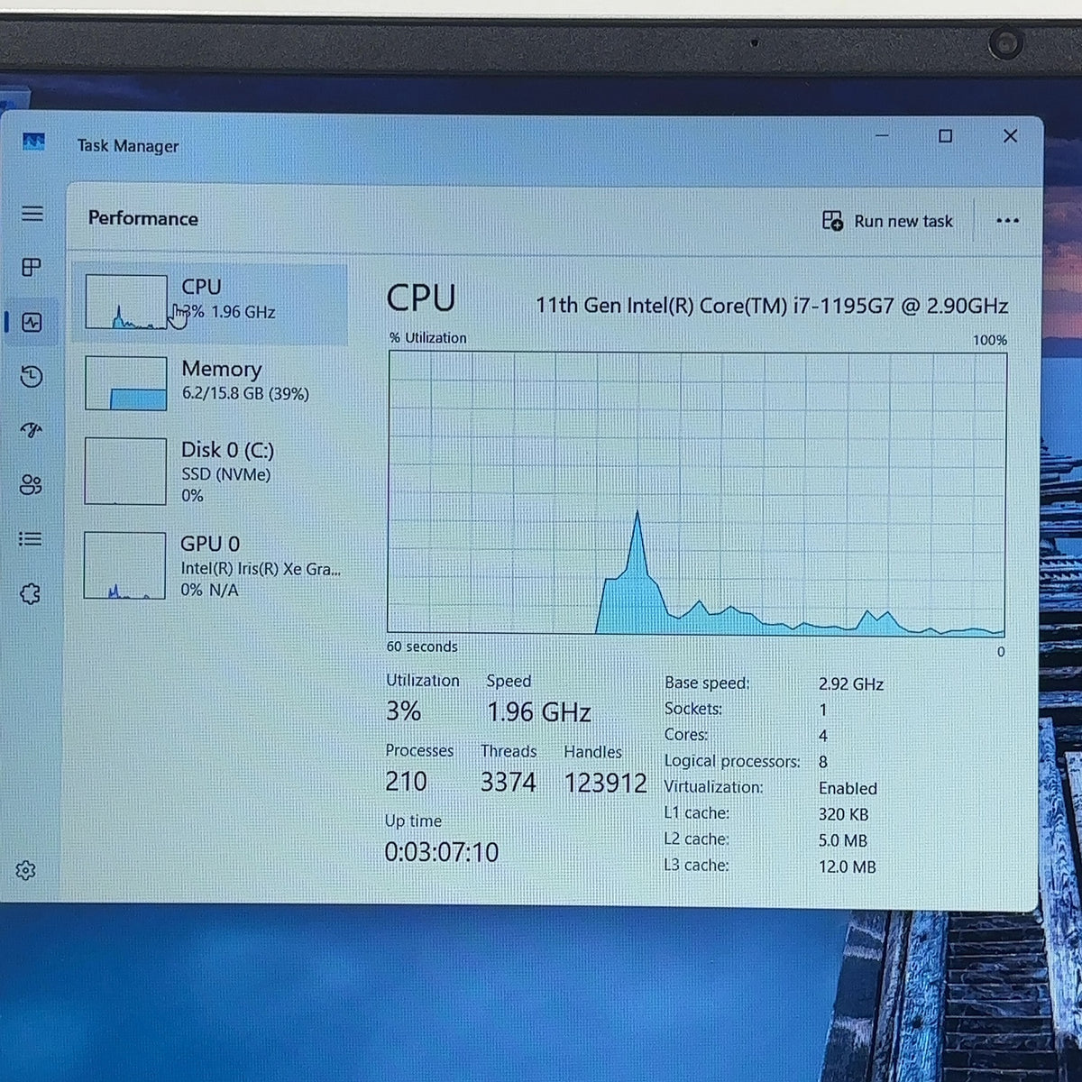
Task: Click the Virtualization Enabled value
Action: 848,788
